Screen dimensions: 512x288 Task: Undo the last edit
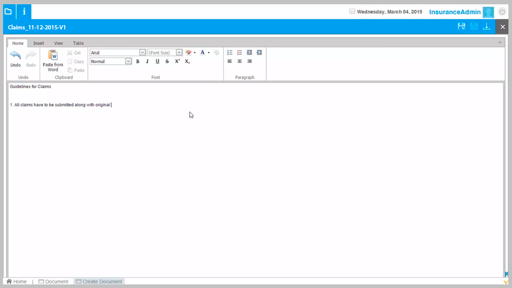16,59
